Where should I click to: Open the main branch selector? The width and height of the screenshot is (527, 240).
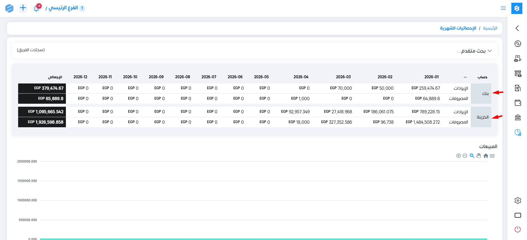pyautogui.click(x=63, y=8)
